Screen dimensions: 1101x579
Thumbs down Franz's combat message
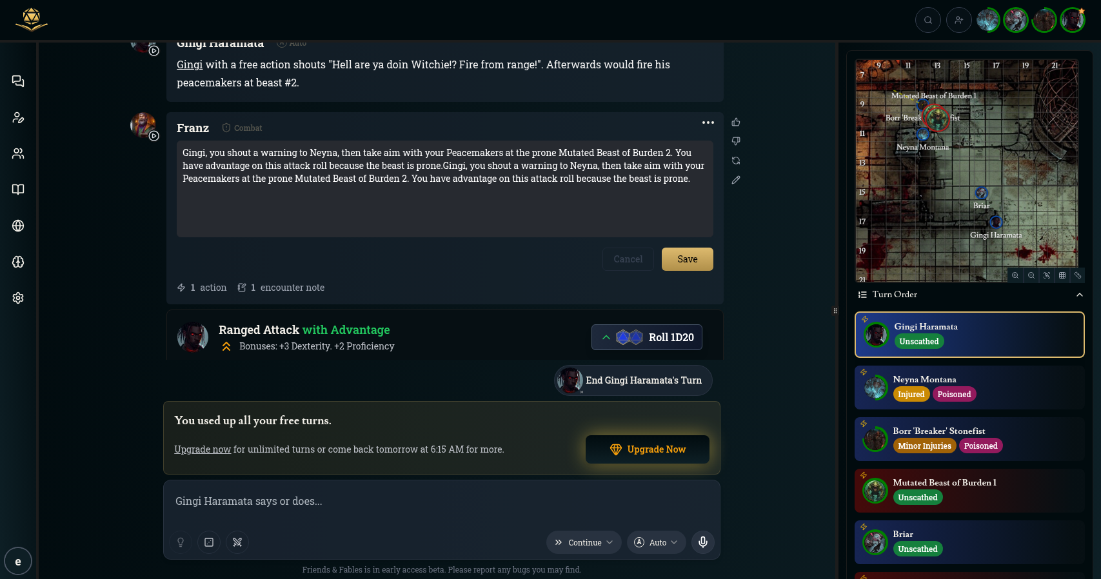(x=736, y=141)
